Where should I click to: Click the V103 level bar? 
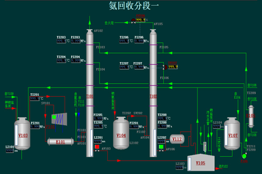point(17,135)
